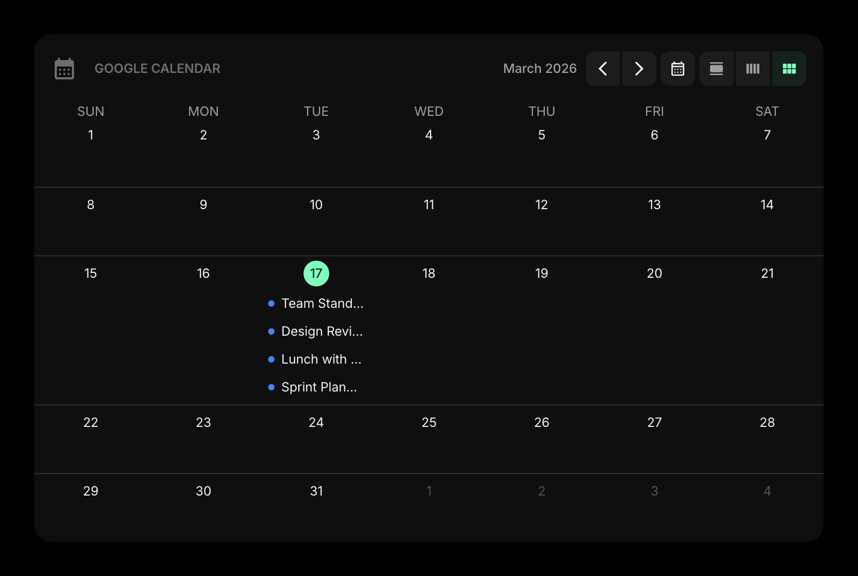Click the Google Calendar logo icon
The height and width of the screenshot is (576, 858).
tap(64, 68)
